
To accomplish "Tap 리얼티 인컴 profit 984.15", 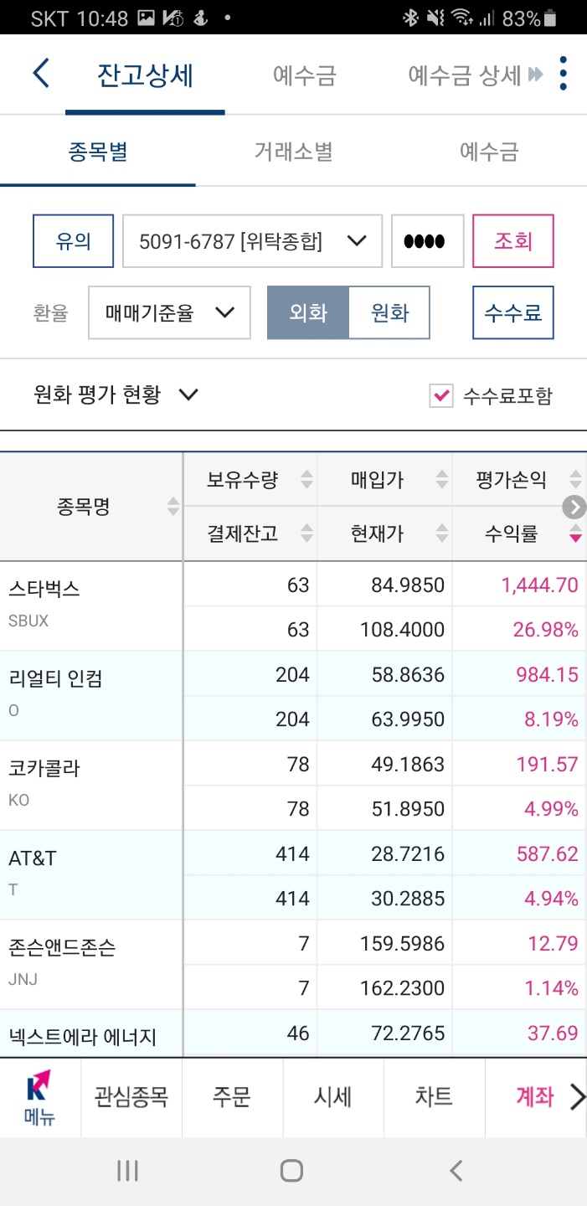I will pyautogui.click(x=548, y=674).
